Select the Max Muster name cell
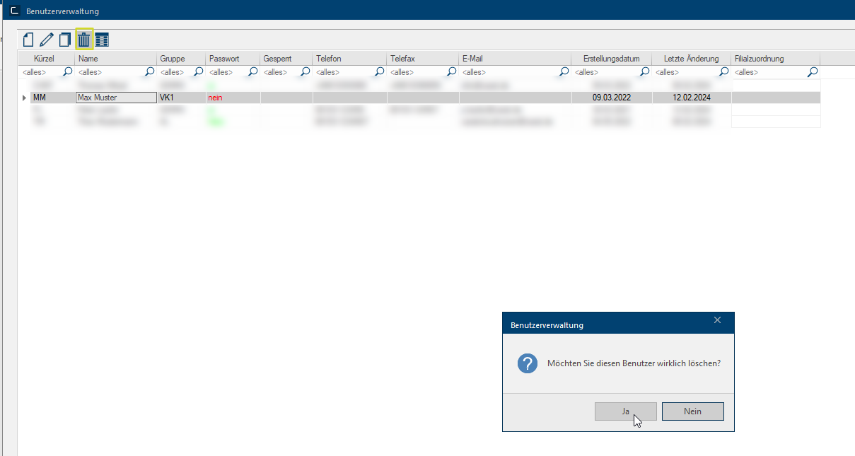The image size is (855, 456). tap(116, 98)
